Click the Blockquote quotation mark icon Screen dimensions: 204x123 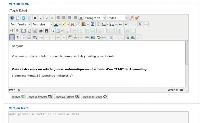click(x=81, y=18)
